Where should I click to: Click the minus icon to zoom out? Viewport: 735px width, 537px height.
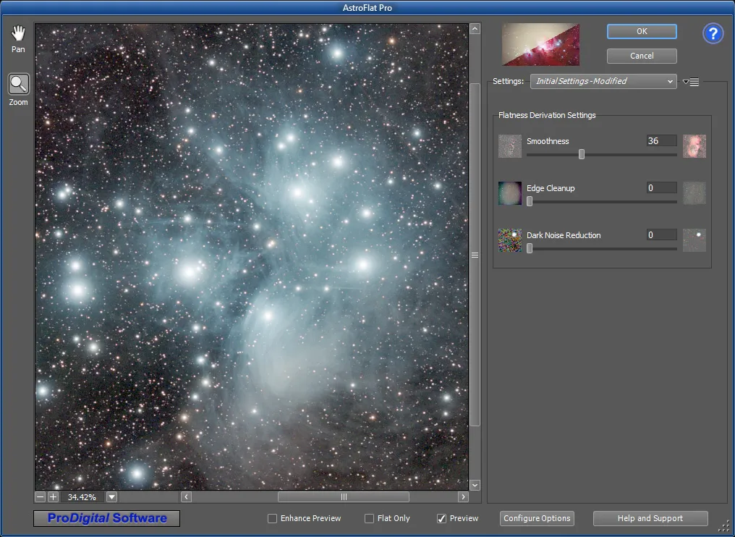[x=40, y=497]
